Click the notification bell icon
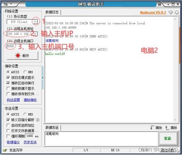The height and width of the screenshot is (155, 182). (177, 12)
